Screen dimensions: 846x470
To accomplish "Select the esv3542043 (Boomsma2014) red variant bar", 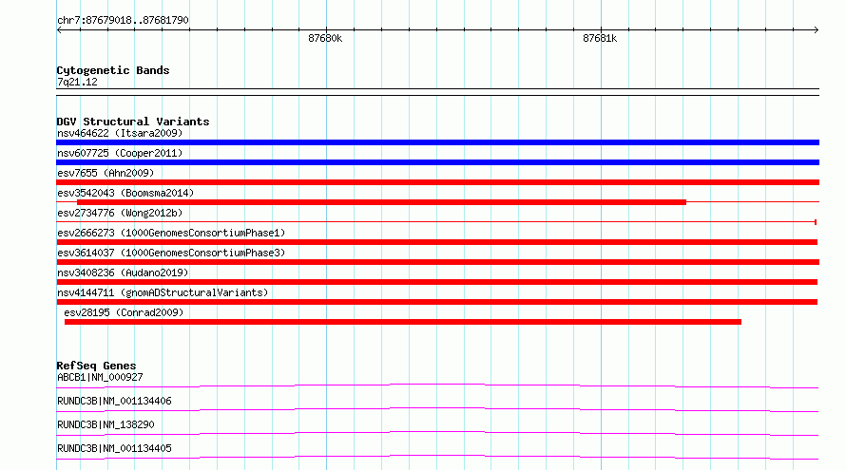I will click(x=381, y=202).
